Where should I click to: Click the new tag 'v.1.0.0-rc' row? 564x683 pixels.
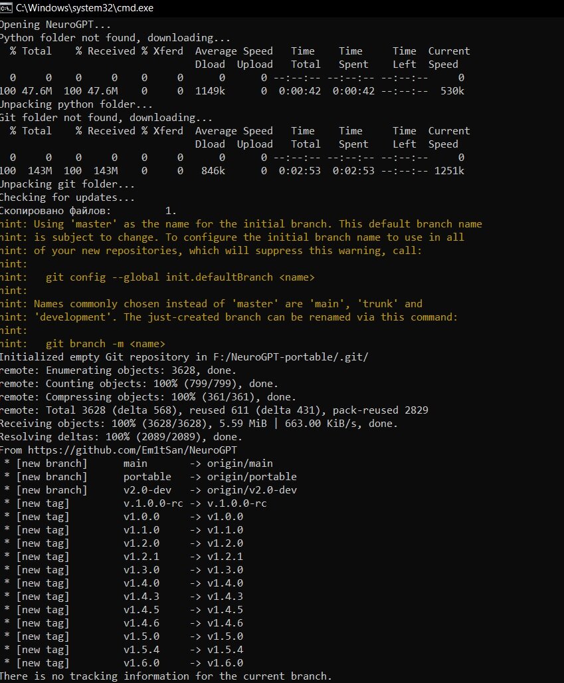pyautogui.click(x=136, y=503)
